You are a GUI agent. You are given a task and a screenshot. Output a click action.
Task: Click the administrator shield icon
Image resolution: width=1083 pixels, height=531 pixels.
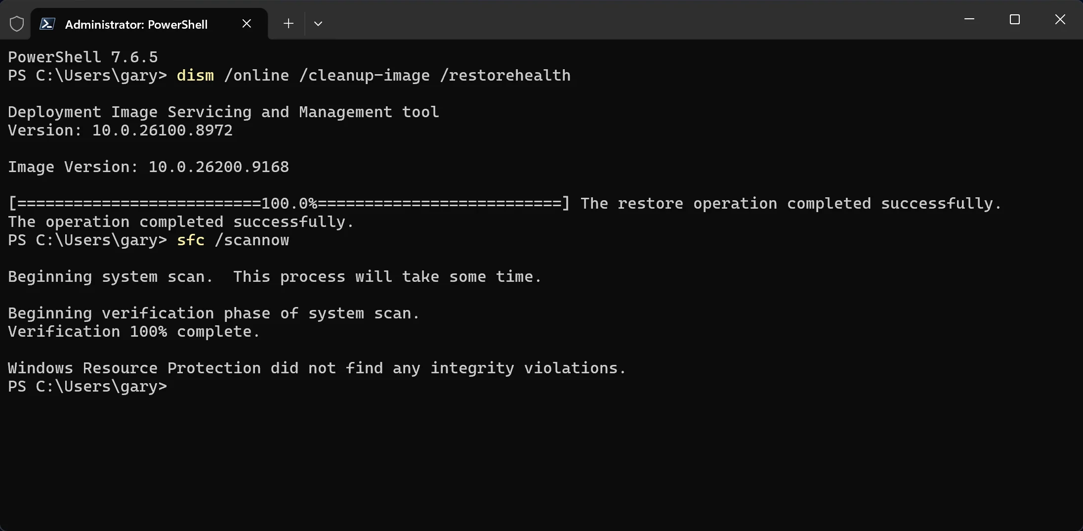(x=17, y=24)
